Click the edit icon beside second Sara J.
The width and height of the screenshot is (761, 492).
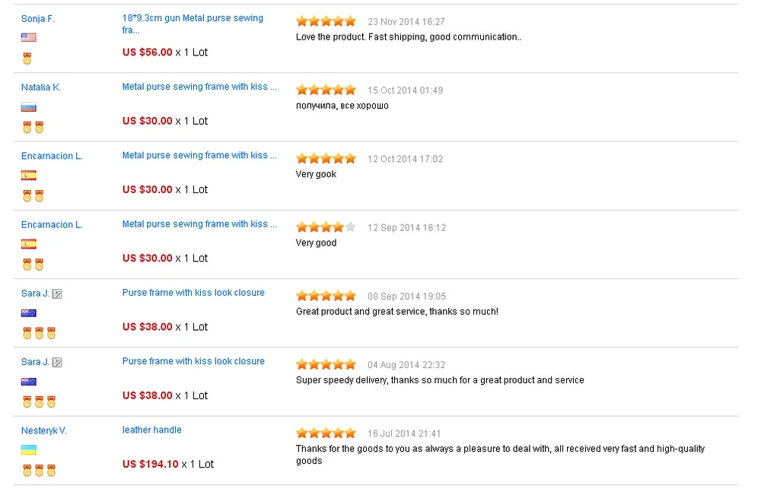click(57, 362)
